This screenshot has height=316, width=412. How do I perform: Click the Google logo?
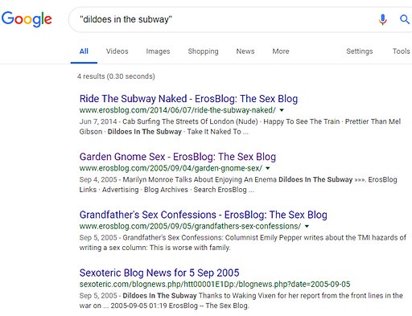click(27, 19)
